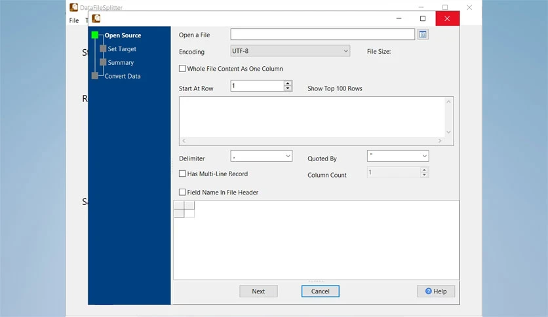
Task: Click the preview box scroll-up arrow
Action: (449, 102)
